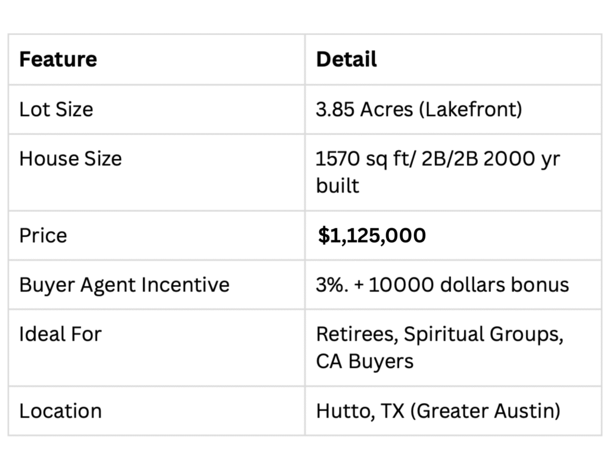
Task: Click the word built in House Size detail
Action: 337,186
